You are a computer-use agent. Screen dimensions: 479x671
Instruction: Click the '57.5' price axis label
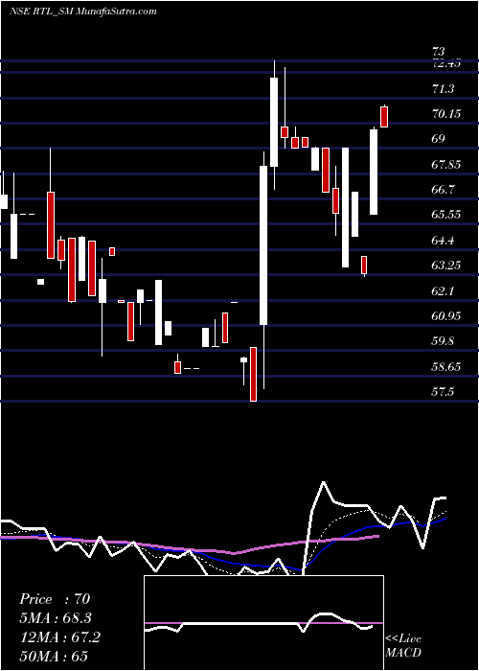pos(443,391)
